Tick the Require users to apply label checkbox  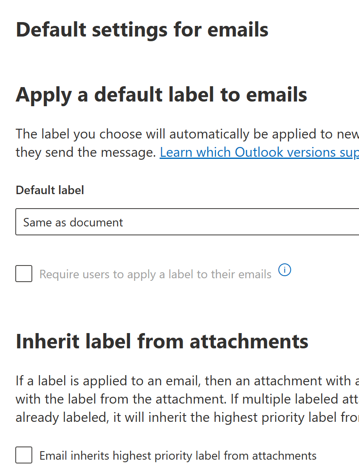(x=24, y=274)
